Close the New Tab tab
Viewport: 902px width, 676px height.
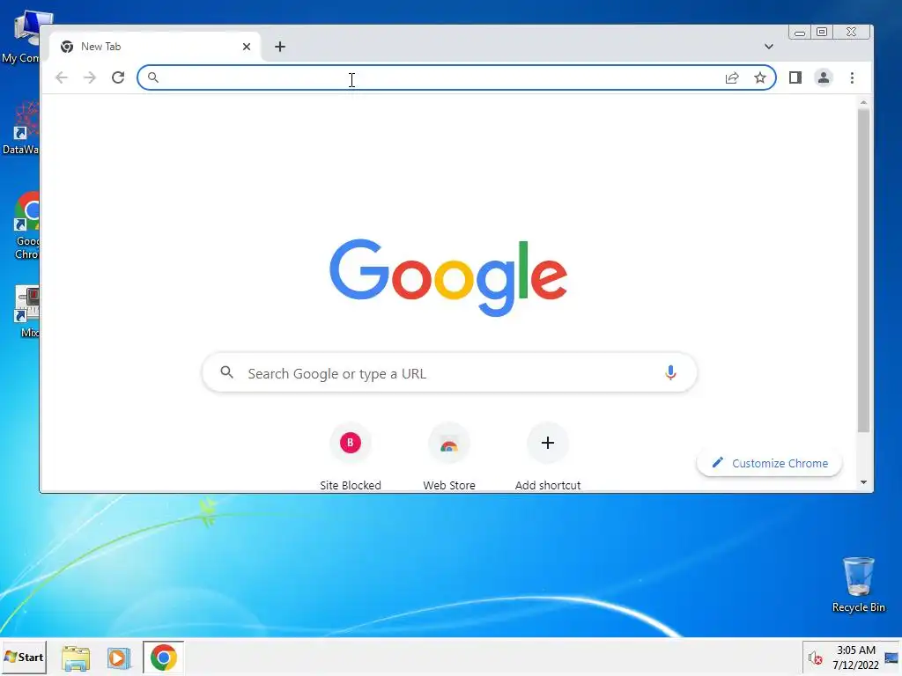tap(247, 47)
